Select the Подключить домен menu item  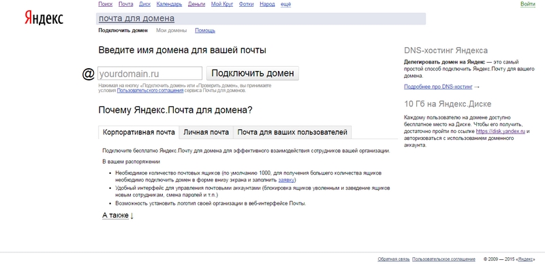pyautogui.click(x=123, y=31)
